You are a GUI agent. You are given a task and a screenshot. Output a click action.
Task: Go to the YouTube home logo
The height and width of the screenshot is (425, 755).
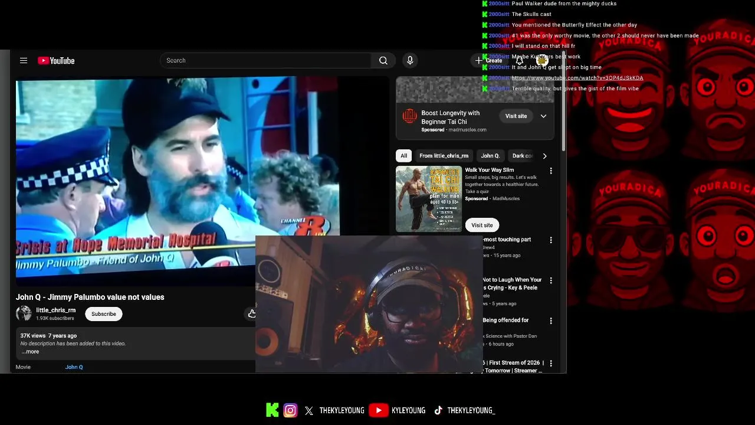[x=56, y=60]
